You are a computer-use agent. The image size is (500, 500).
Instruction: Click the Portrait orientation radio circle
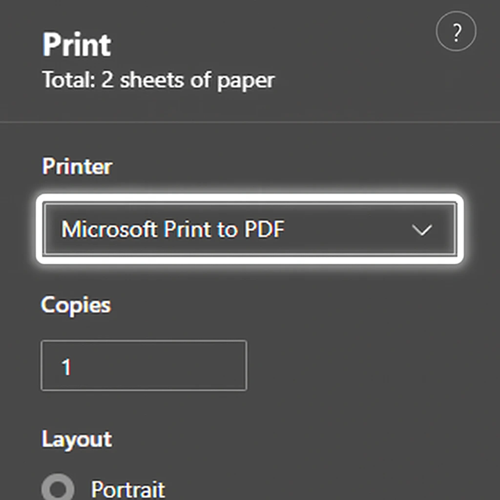(58, 488)
